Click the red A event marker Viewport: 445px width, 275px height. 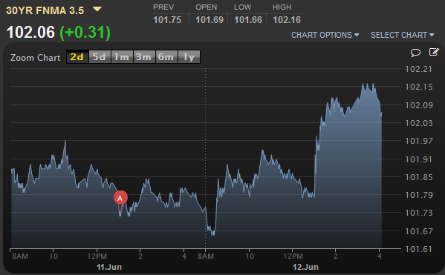coord(120,198)
